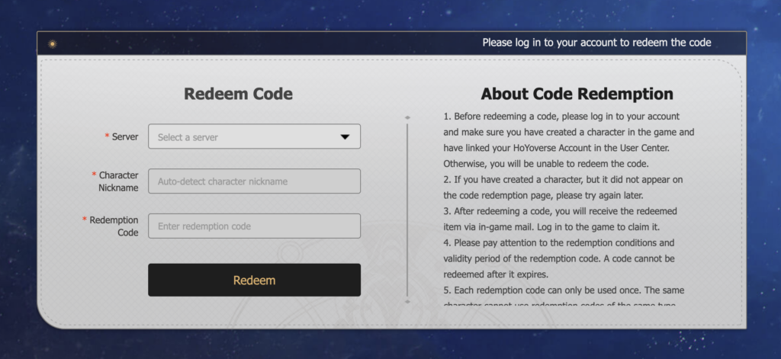Click the bottom diamond marker of vertical divider
781x359 pixels.
click(x=407, y=301)
